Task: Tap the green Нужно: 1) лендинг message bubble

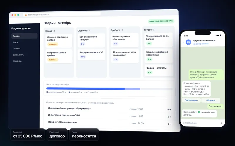Action: coord(206,75)
